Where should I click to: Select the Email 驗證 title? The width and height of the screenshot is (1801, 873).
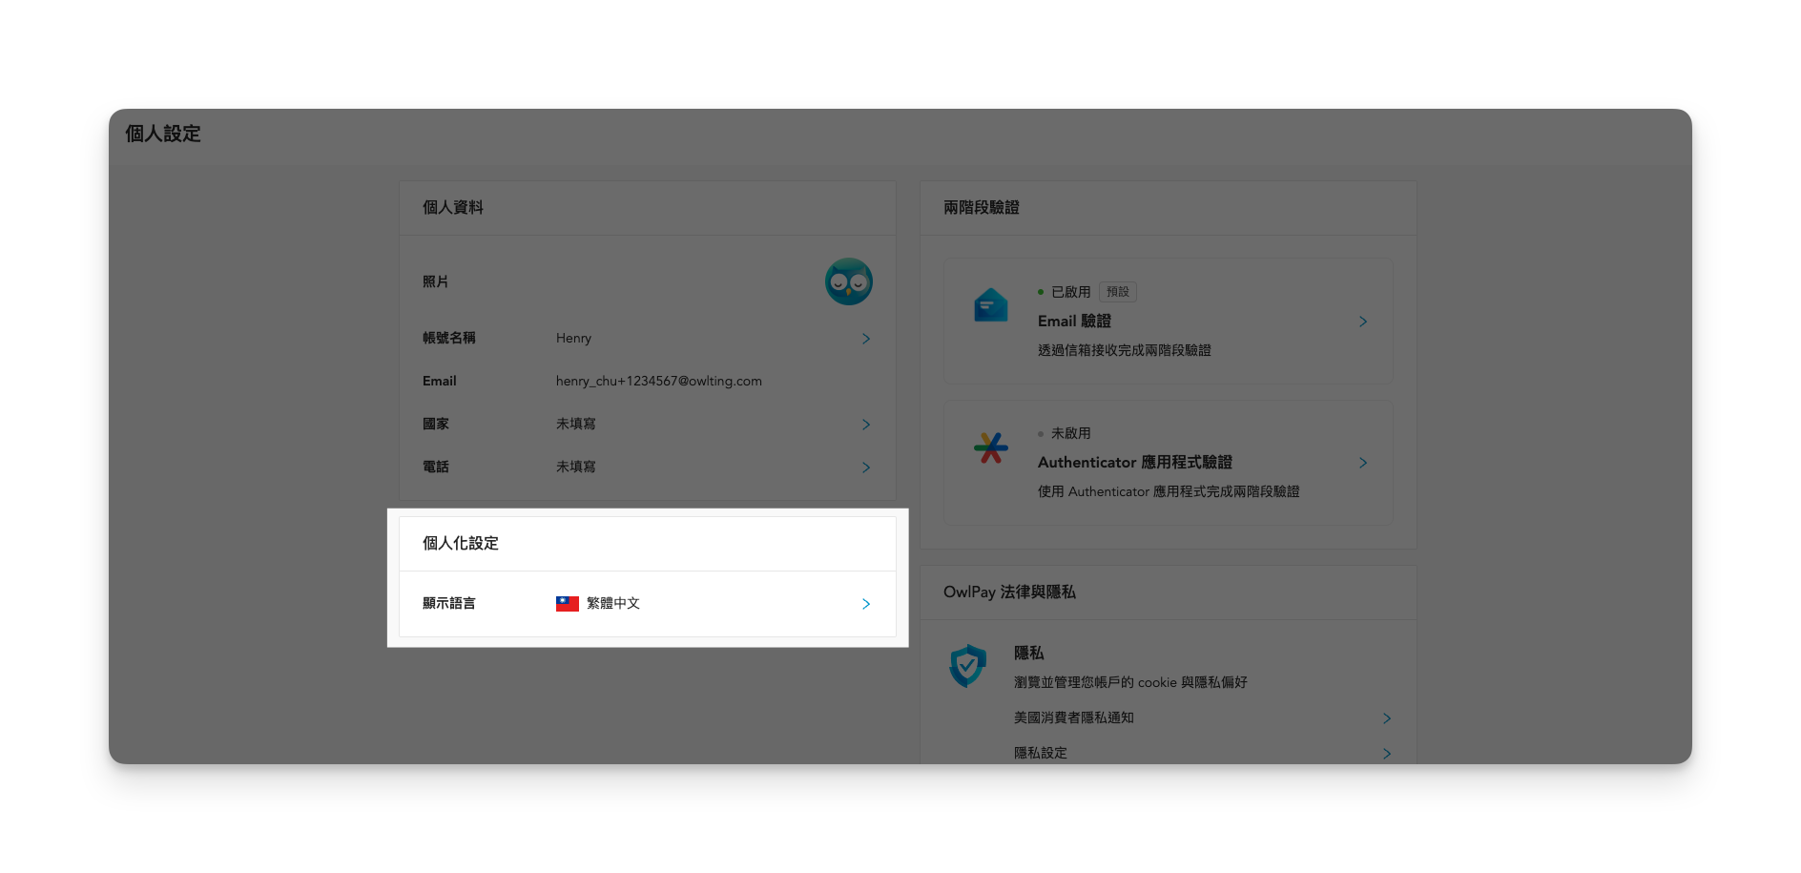coord(1074,322)
